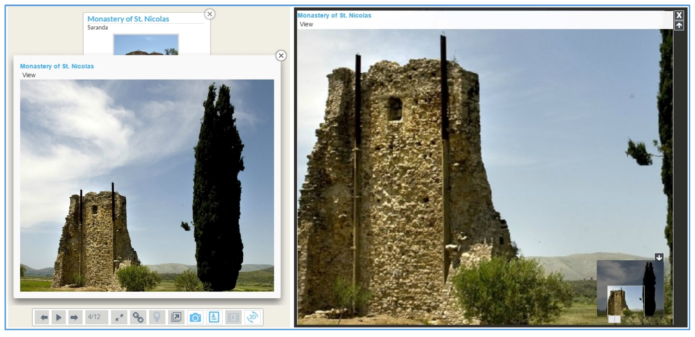Start slideshow with play button
695x337 pixels.
(59, 317)
